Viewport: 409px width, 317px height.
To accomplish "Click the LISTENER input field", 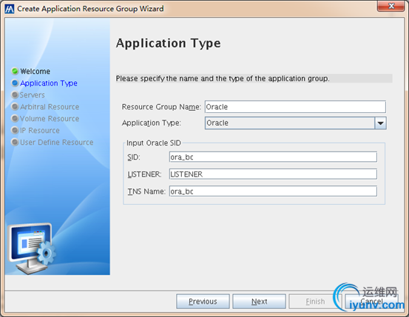I will pos(273,174).
